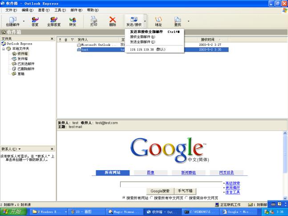Open the 图像 tab link
288x216 pixels.
[x=150, y=173]
